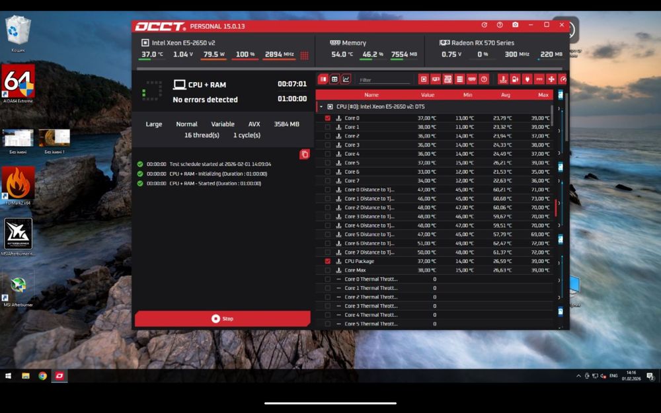This screenshot has width=661, height=413.
Task: Switch to split monitoring view icon
Action: point(323,79)
